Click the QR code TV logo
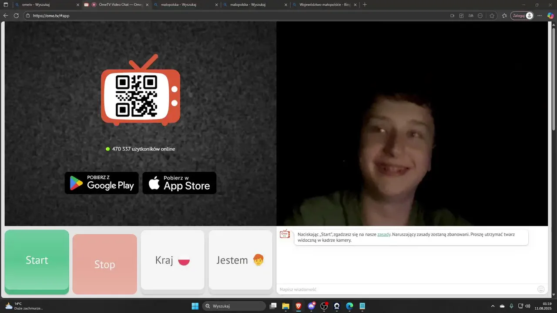557x313 pixels. pyautogui.click(x=141, y=90)
